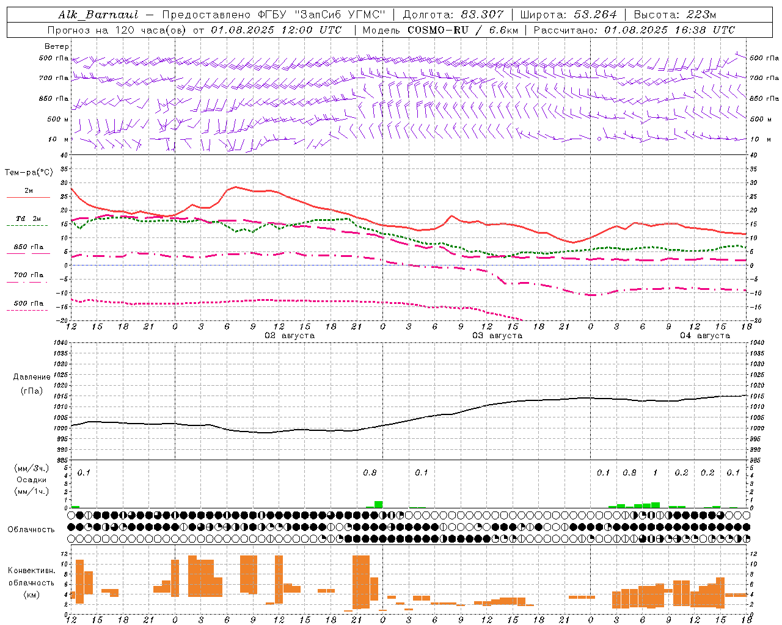This screenshot has height=625, width=782.
Task: Click the Td 2м dew point legend label
Action: pos(29,219)
